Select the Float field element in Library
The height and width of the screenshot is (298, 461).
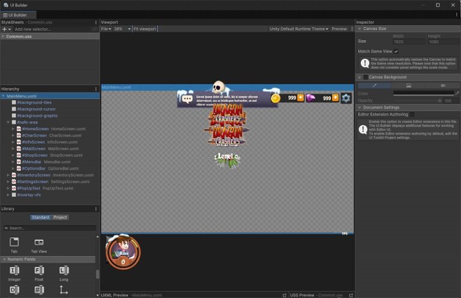(x=39, y=273)
